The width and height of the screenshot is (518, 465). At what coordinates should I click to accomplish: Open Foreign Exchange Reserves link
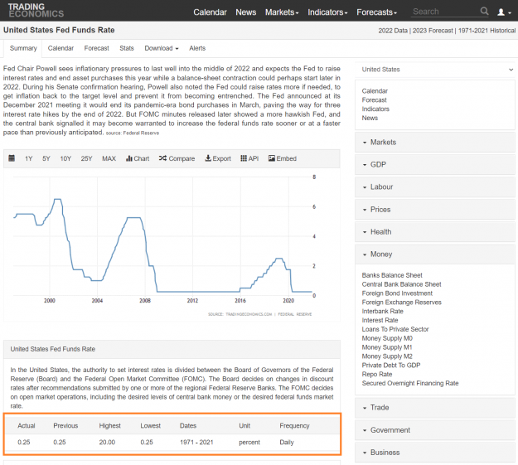(x=401, y=302)
